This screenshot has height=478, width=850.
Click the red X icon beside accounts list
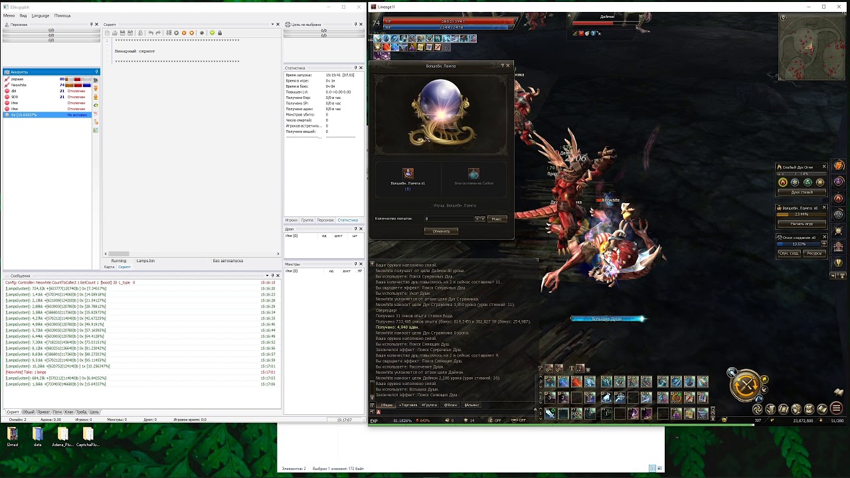pyautogui.click(x=96, y=114)
